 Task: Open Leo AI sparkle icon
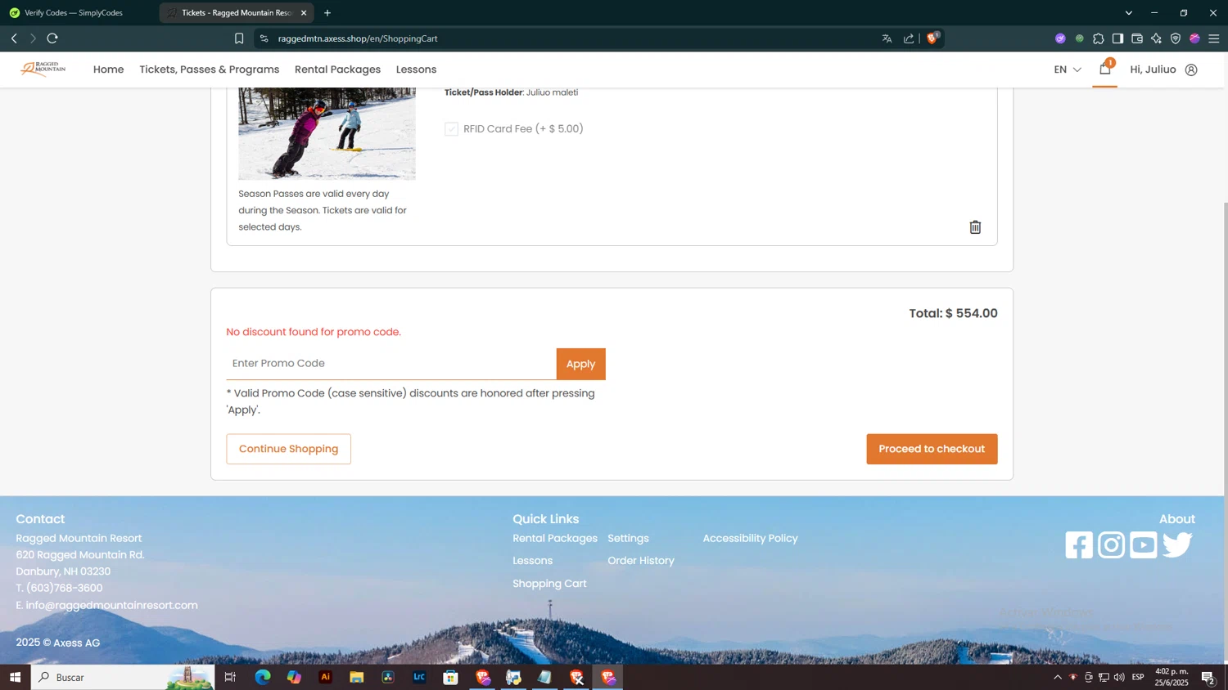tap(1156, 38)
